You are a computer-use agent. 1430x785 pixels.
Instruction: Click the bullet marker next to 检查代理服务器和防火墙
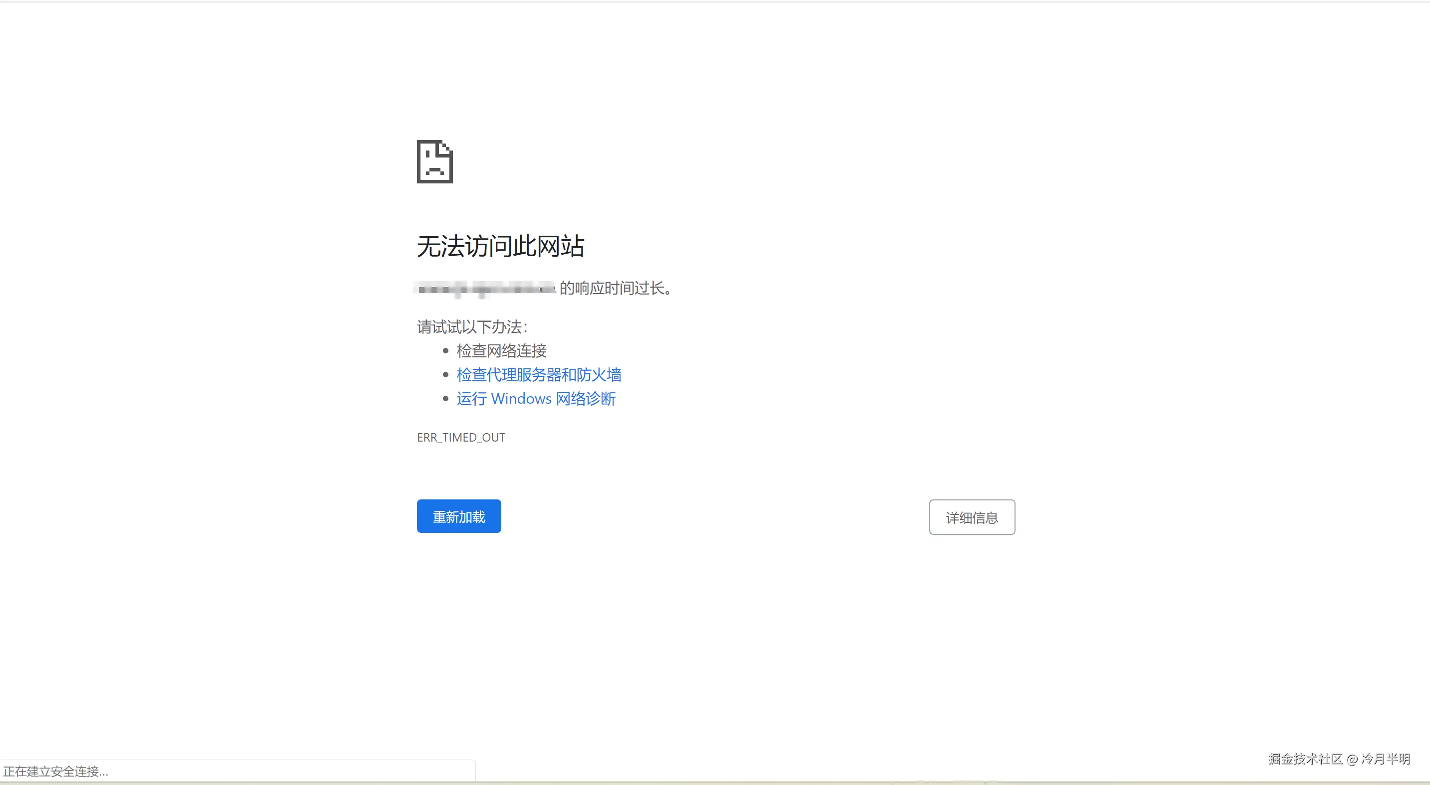click(445, 374)
